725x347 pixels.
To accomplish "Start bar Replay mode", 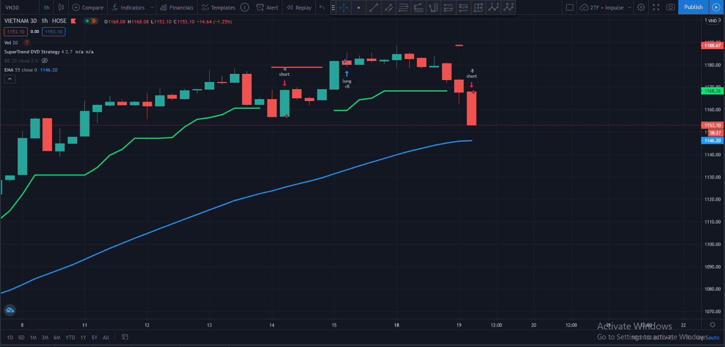I will tap(299, 7).
